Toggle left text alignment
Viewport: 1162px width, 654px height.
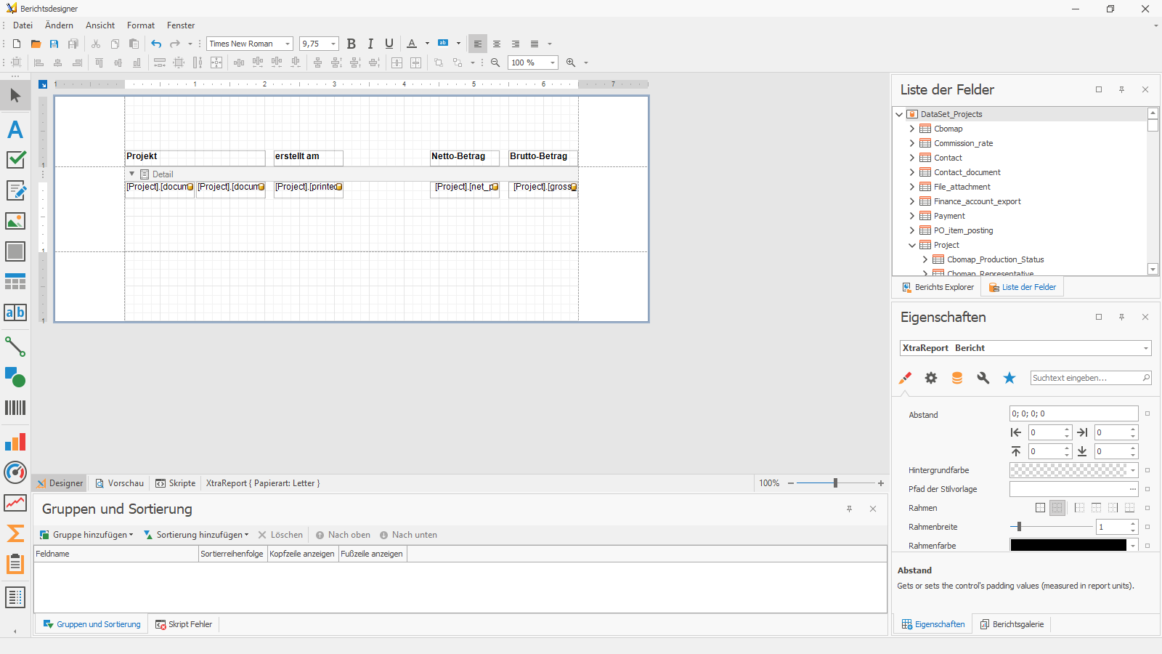pyautogui.click(x=478, y=44)
